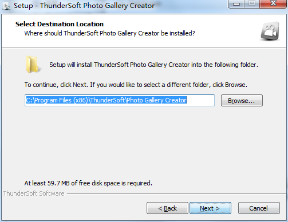Click the setup icon in the title bar

(6, 6)
